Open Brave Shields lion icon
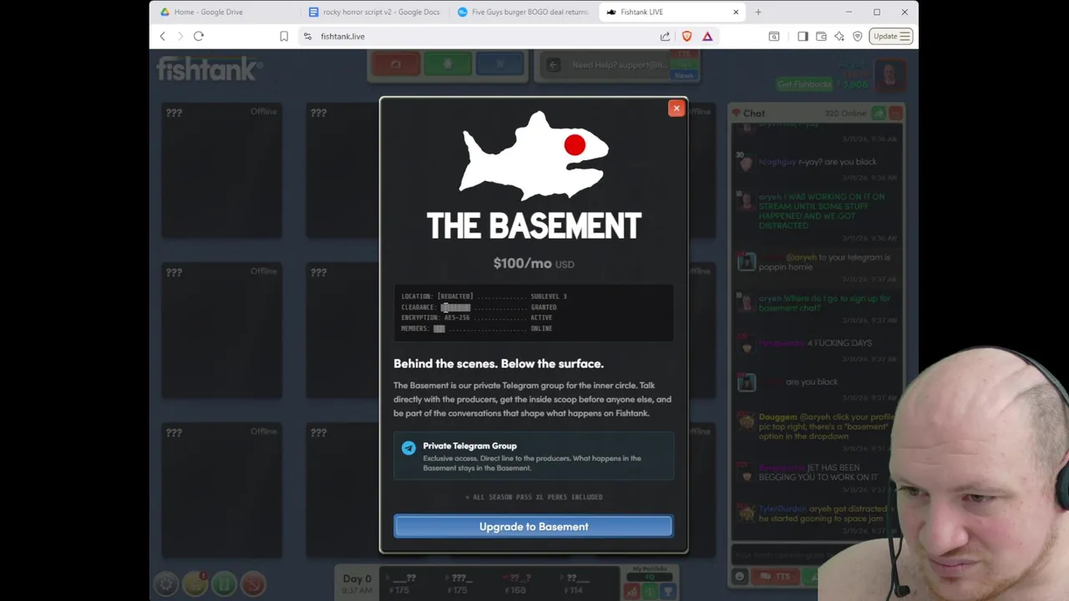 pos(686,36)
